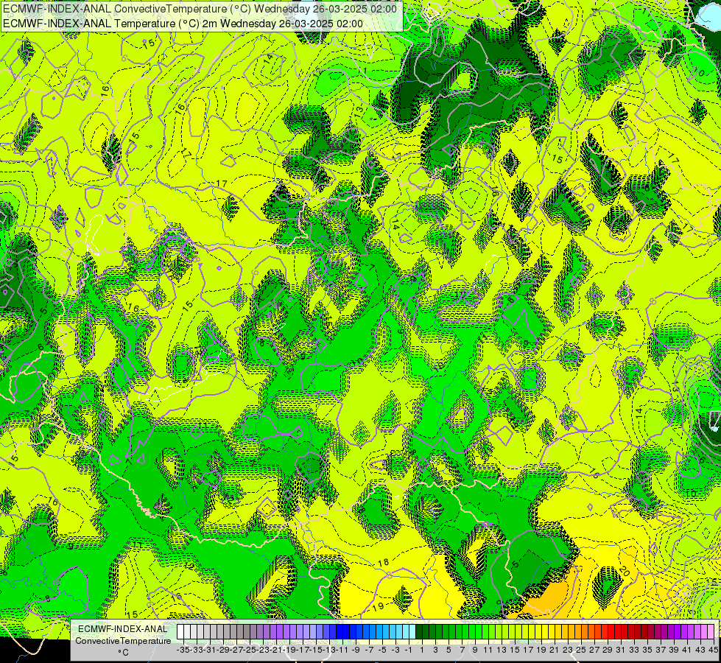The width and height of the screenshot is (721, 663).
Task: Pick the deep blue swatch above legend value -11
Action: point(340,632)
